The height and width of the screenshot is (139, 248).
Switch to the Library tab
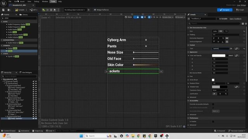pos(24,15)
